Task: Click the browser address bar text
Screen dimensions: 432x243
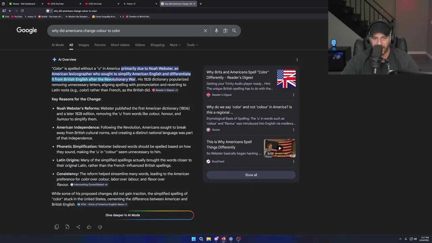Action: point(75,11)
